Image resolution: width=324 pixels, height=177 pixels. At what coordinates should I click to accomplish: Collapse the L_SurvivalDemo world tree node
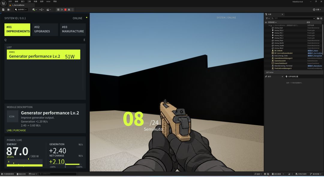pyautogui.click(x=269, y=25)
